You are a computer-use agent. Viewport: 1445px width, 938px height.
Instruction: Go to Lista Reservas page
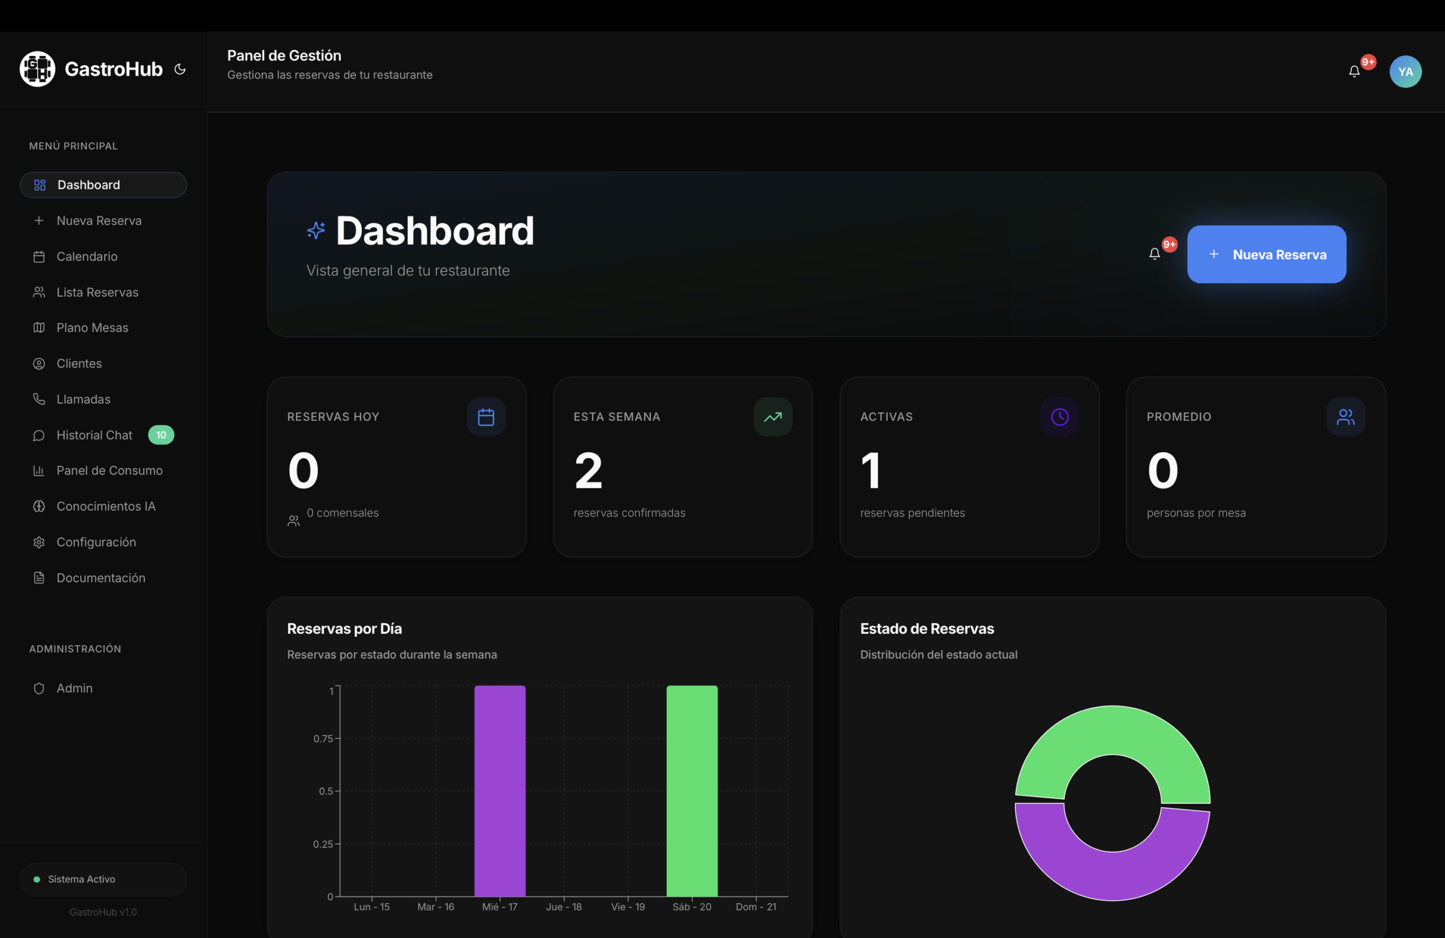click(x=97, y=292)
